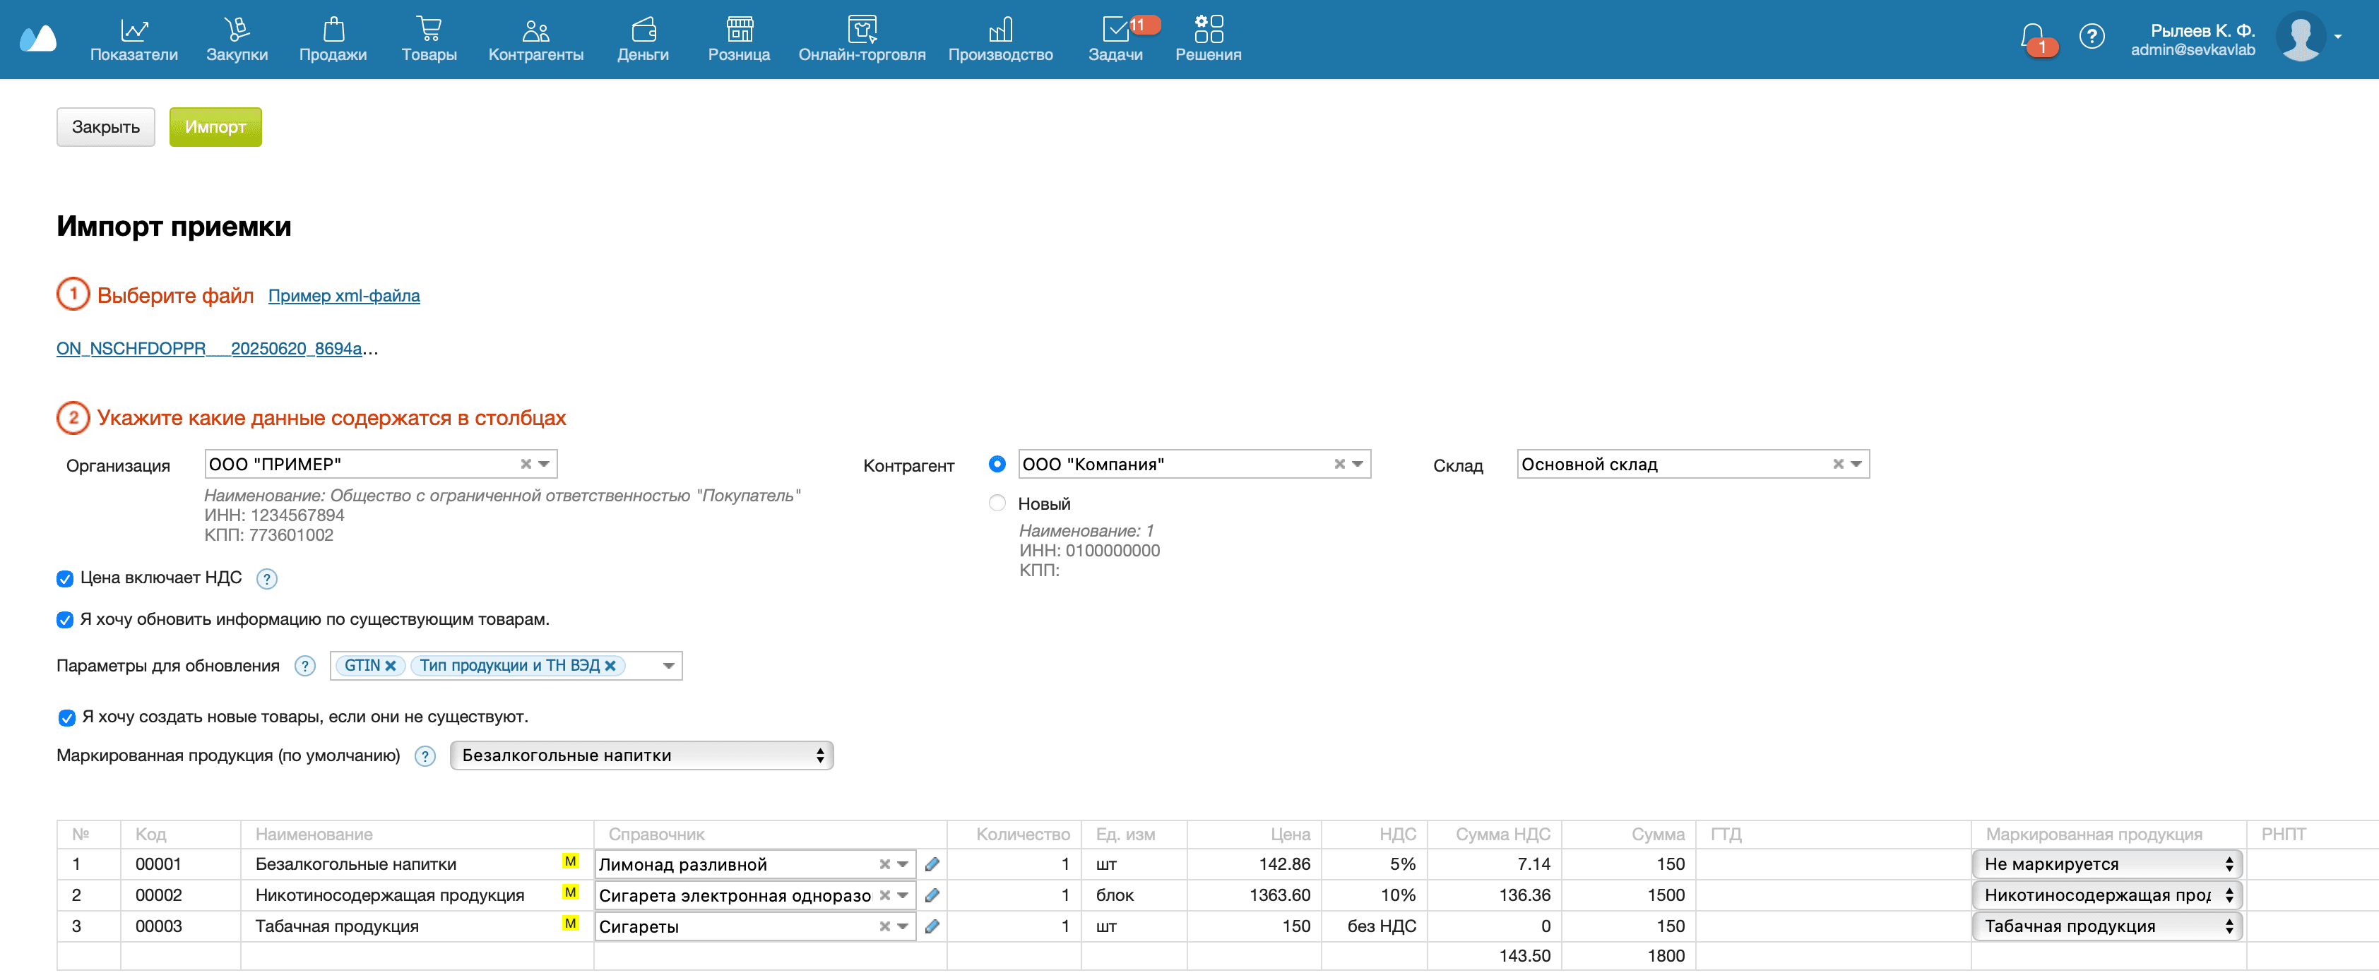This screenshot has width=2379, height=980.
Task: Click the yellow M badge in row 2
Action: pos(570,892)
